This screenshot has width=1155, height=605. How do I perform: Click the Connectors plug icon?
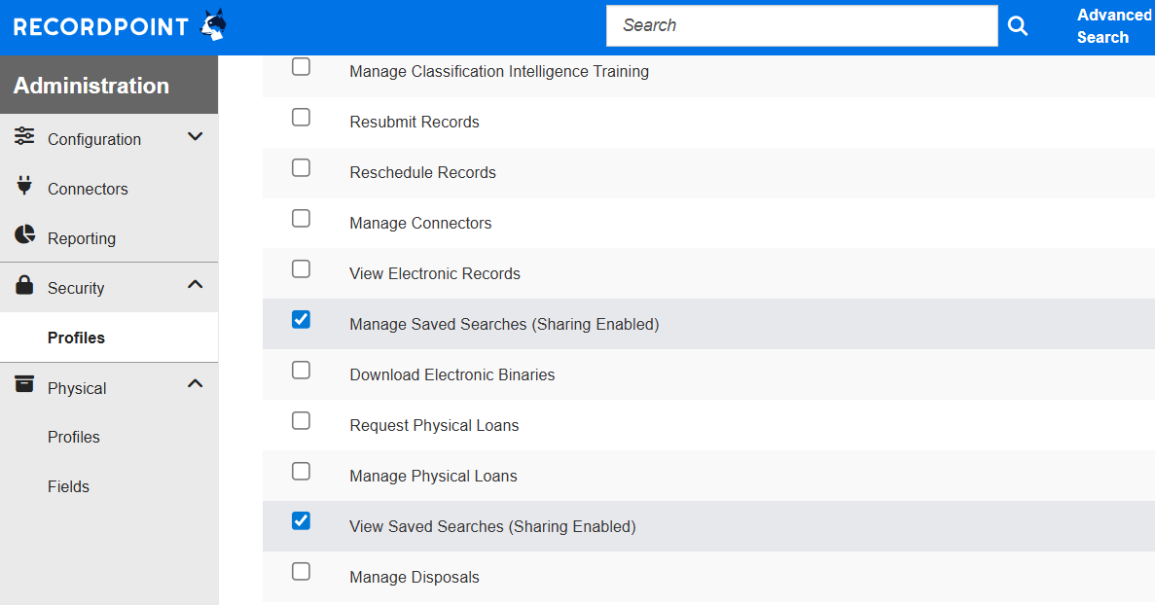(x=25, y=186)
